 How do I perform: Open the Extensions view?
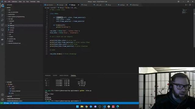2,25
